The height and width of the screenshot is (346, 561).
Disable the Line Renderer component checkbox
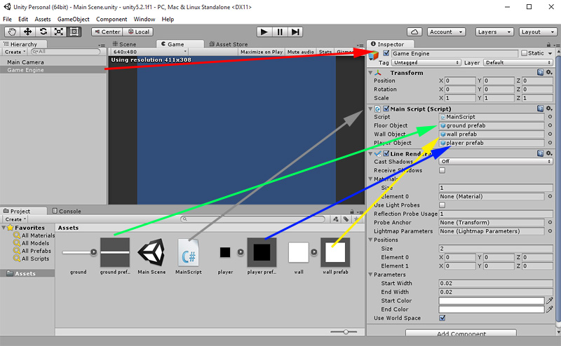tap(386, 153)
